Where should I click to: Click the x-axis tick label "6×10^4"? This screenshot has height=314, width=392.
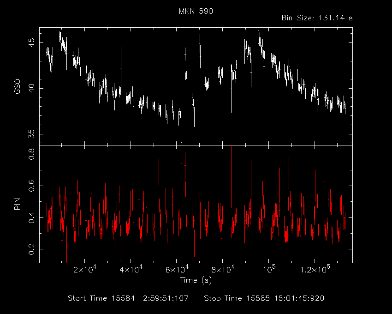pyautogui.click(x=176, y=269)
